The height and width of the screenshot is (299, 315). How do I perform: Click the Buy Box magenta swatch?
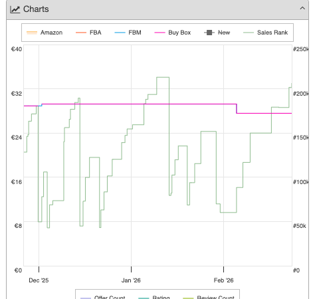click(159, 33)
